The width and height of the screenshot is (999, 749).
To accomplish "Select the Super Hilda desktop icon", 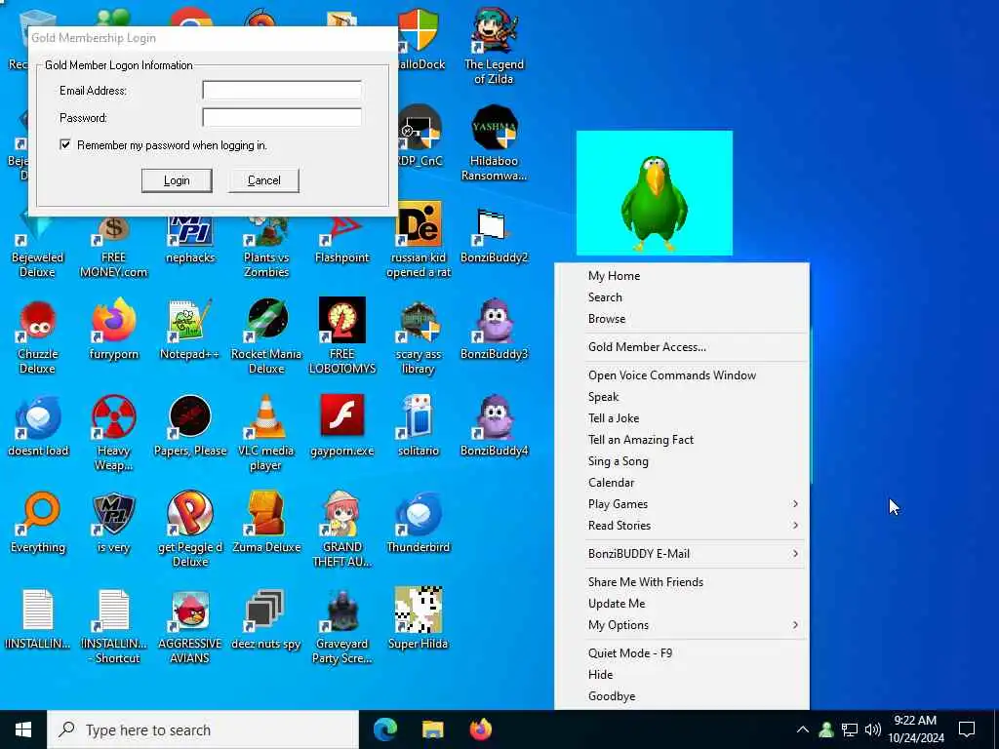I will (419, 619).
